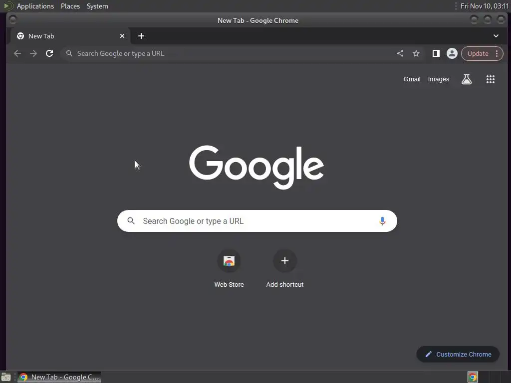Open Search Labs flask icon
This screenshot has height=383, width=511.
pyautogui.click(x=467, y=79)
